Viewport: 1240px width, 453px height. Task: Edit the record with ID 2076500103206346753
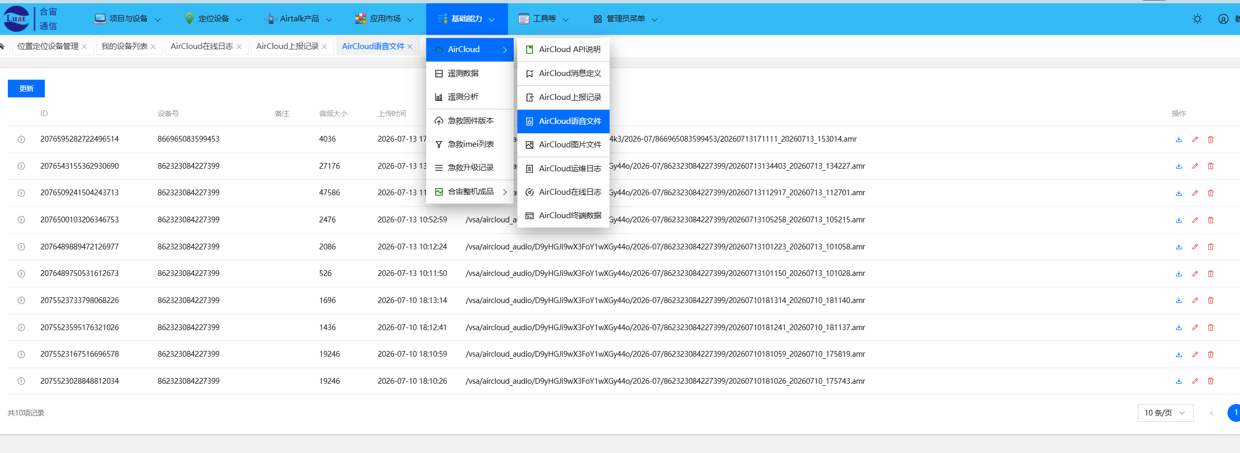1195,220
